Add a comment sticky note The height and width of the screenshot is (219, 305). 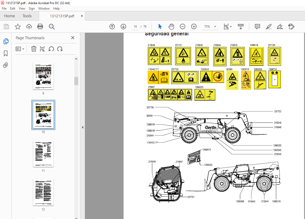[x=257, y=27]
